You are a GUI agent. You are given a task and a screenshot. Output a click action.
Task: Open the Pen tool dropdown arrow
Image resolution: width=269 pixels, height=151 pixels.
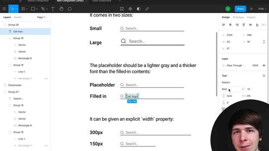tap(47, 9)
